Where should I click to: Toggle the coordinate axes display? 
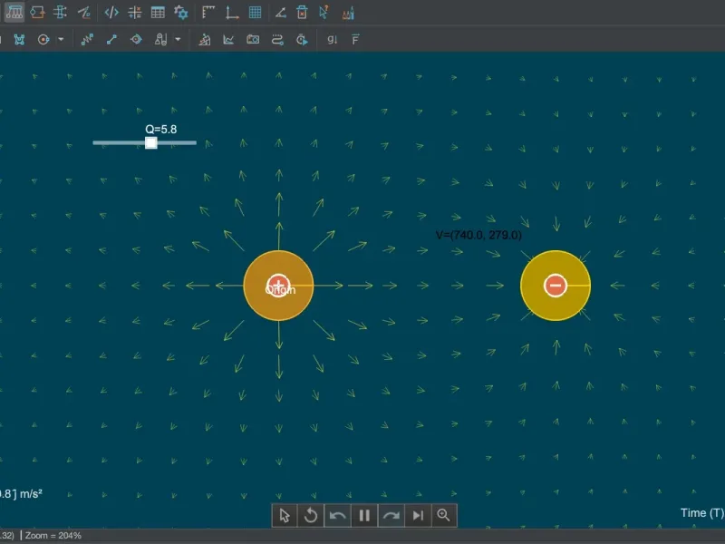click(x=232, y=13)
